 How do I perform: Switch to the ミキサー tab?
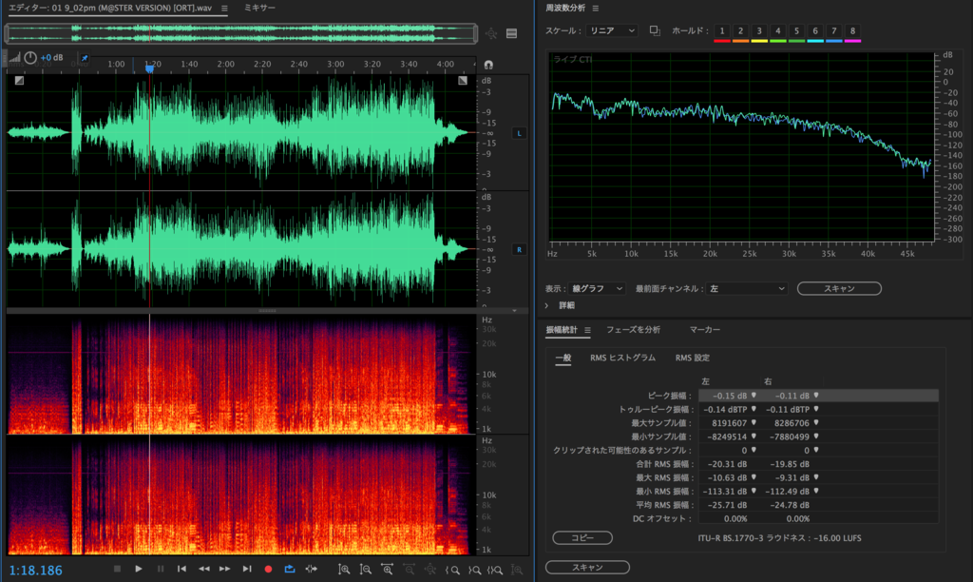click(259, 8)
